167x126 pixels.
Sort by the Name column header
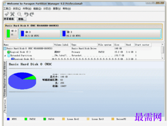[x=28, y=45]
